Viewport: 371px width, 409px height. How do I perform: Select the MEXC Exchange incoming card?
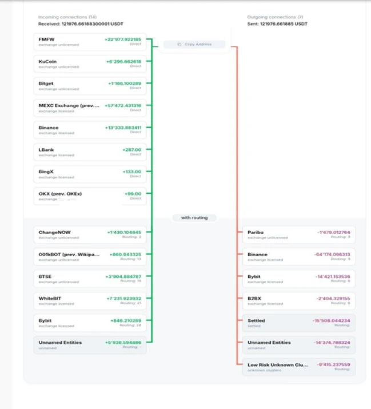coord(90,108)
